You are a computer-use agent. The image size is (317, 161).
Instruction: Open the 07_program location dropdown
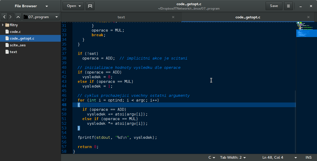[x=41, y=17]
